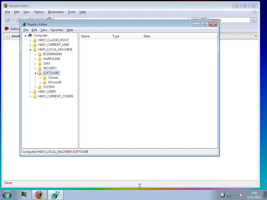This screenshot has width=267, height=200.
Task: Switch to Firefox taskbar icon
Action: 39,195
